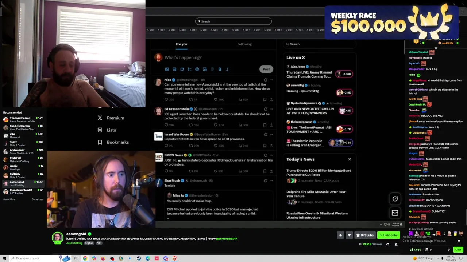Viewport: 467px width, 262px height.
Task: Collapse recommended list with Show Less
Action: coord(38,199)
